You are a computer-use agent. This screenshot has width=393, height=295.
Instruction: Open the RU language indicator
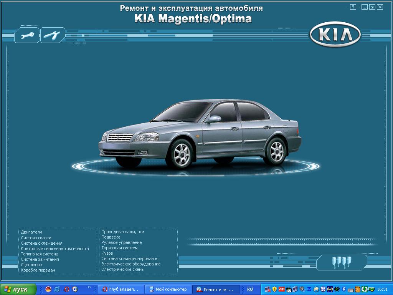click(x=250, y=289)
